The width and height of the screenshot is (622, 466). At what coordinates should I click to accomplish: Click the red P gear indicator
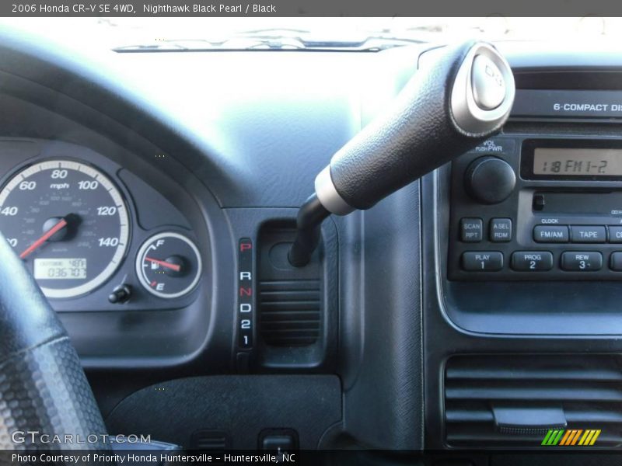pos(245,247)
